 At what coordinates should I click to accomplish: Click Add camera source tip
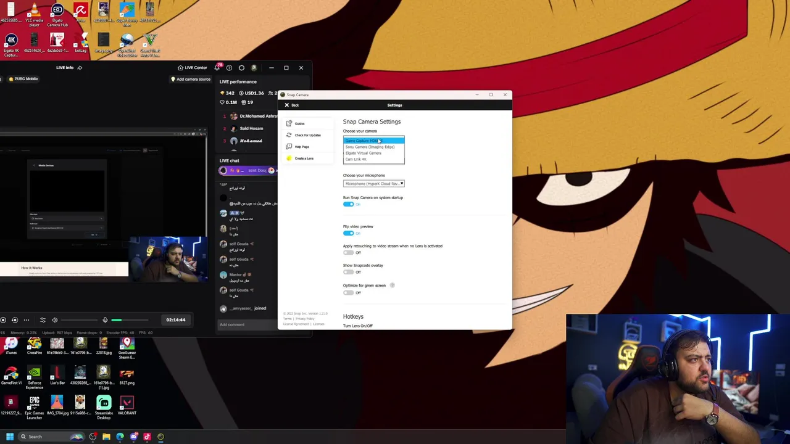(191, 79)
